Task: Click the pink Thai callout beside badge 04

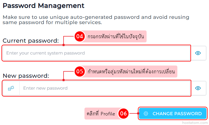Action: click(116, 37)
